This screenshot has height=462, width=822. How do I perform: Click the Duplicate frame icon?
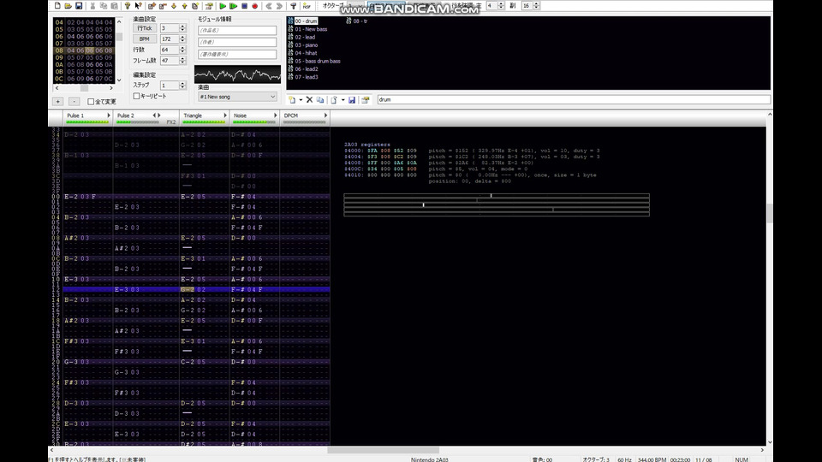pos(195,6)
